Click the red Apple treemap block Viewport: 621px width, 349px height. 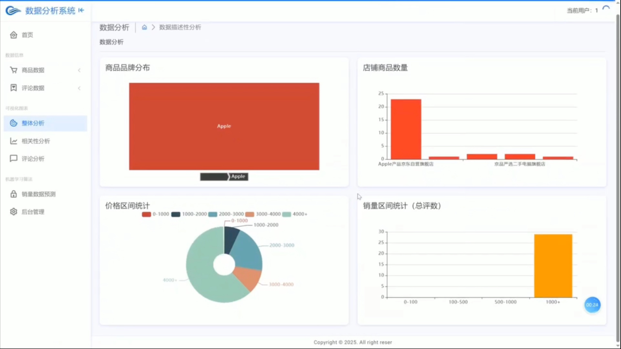click(x=224, y=126)
